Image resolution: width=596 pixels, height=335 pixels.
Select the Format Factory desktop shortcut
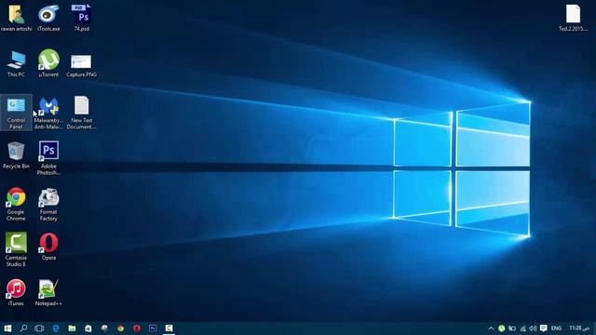pyautogui.click(x=48, y=204)
